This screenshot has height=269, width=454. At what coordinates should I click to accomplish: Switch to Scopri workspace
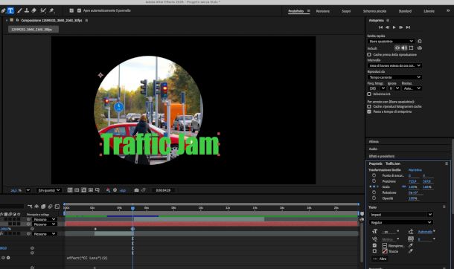[x=346, y=11]
